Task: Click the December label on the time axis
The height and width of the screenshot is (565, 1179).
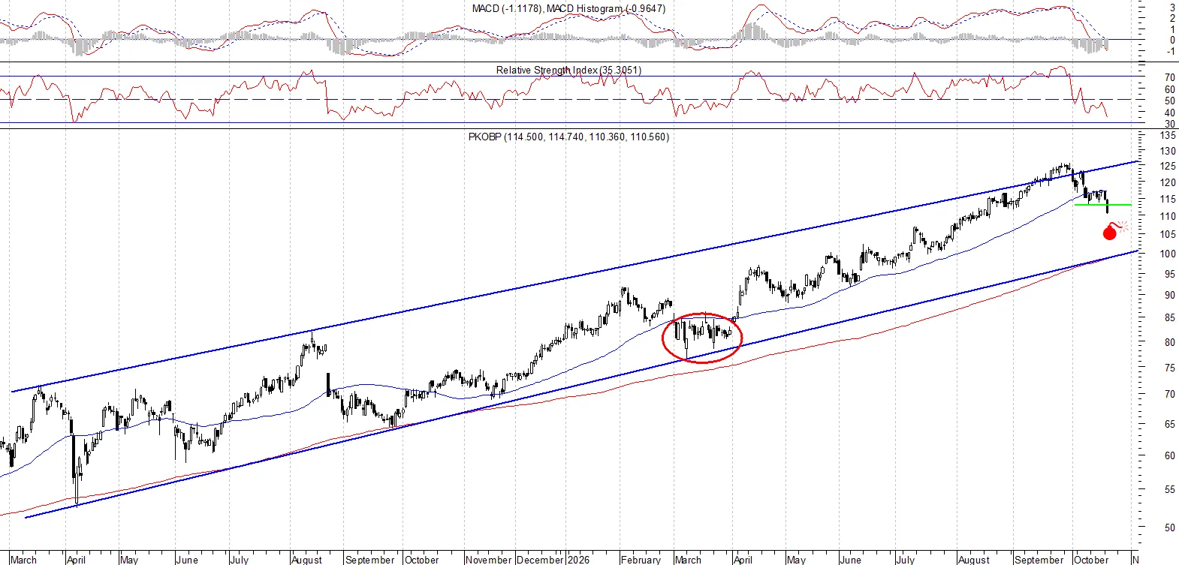Action: (541, 560)
